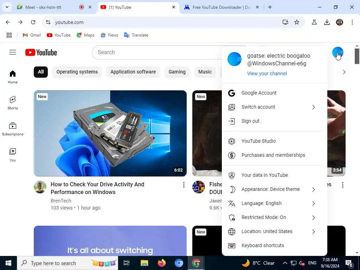Image resolution: width=360 pixels, height=270 pixels.
Task: Go back to previous page
Action: 8,22
